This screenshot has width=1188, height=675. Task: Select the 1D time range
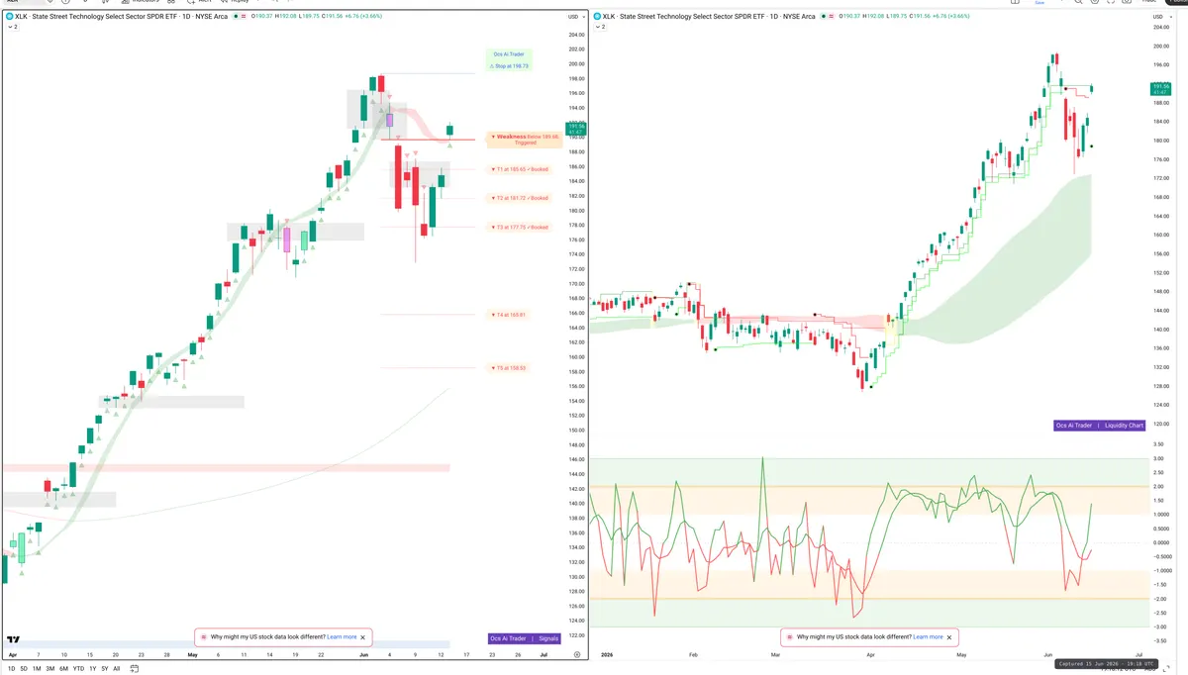pyautogui.click(x=11, y=669)
